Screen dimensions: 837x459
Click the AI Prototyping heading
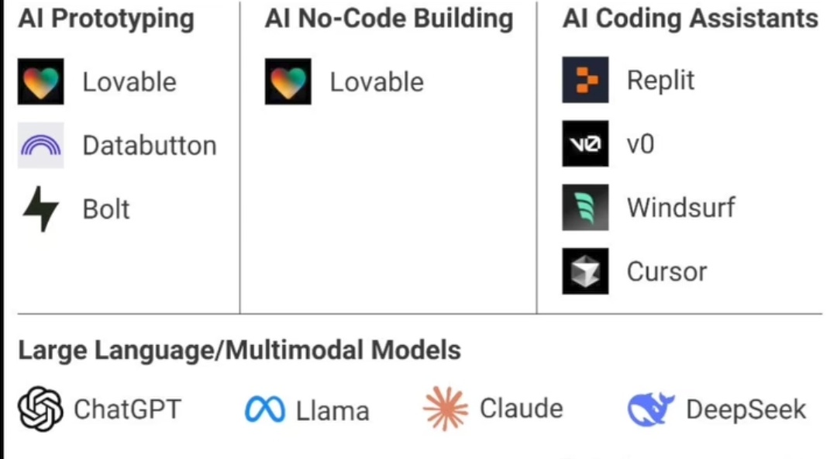click(x=106, y=18)
